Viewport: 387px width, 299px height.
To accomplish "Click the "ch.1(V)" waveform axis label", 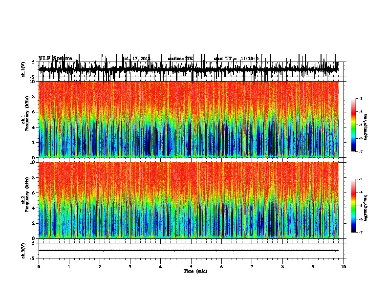I will (23, 69).
